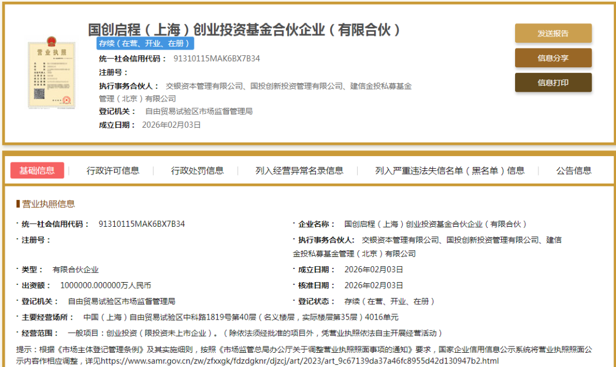The width and height of the screenshot is (616, 367).
Task: Open the samr.gov.cn URL in the notice
Action: coord(300,361)
